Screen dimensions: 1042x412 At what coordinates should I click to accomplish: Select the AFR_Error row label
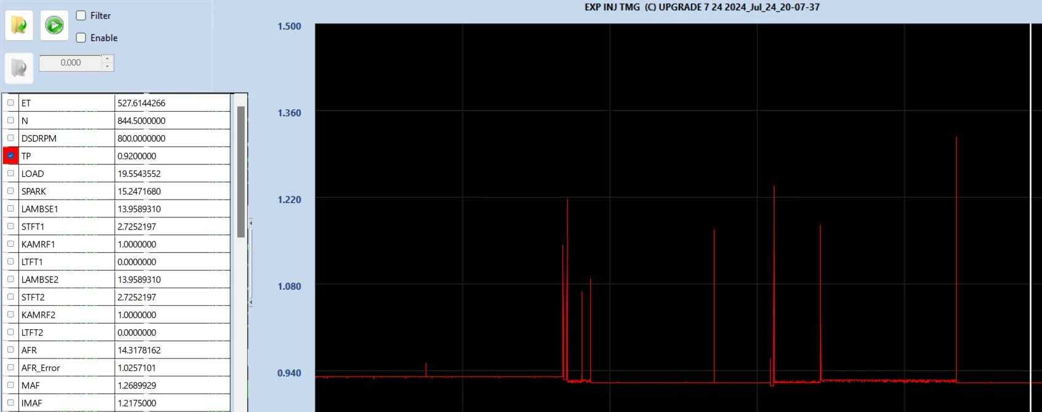[41, 368]
